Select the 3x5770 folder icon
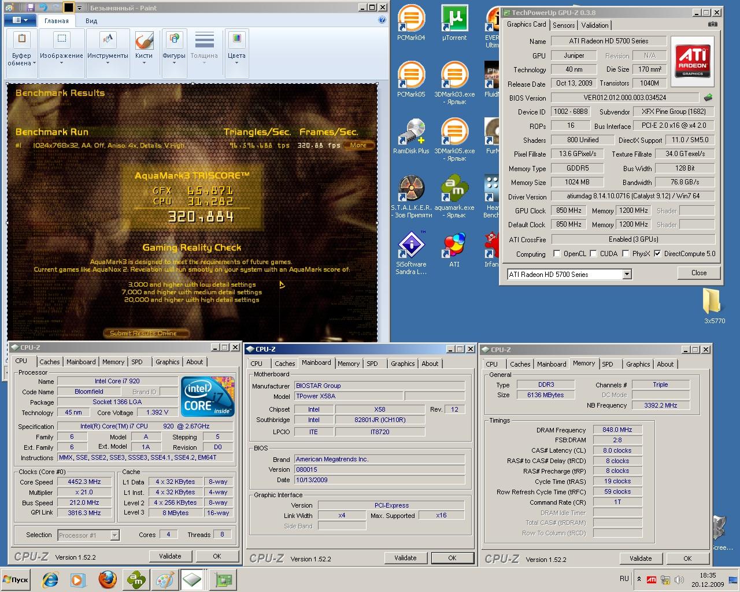This screenshot has height=592, width=740. [715, 305]
